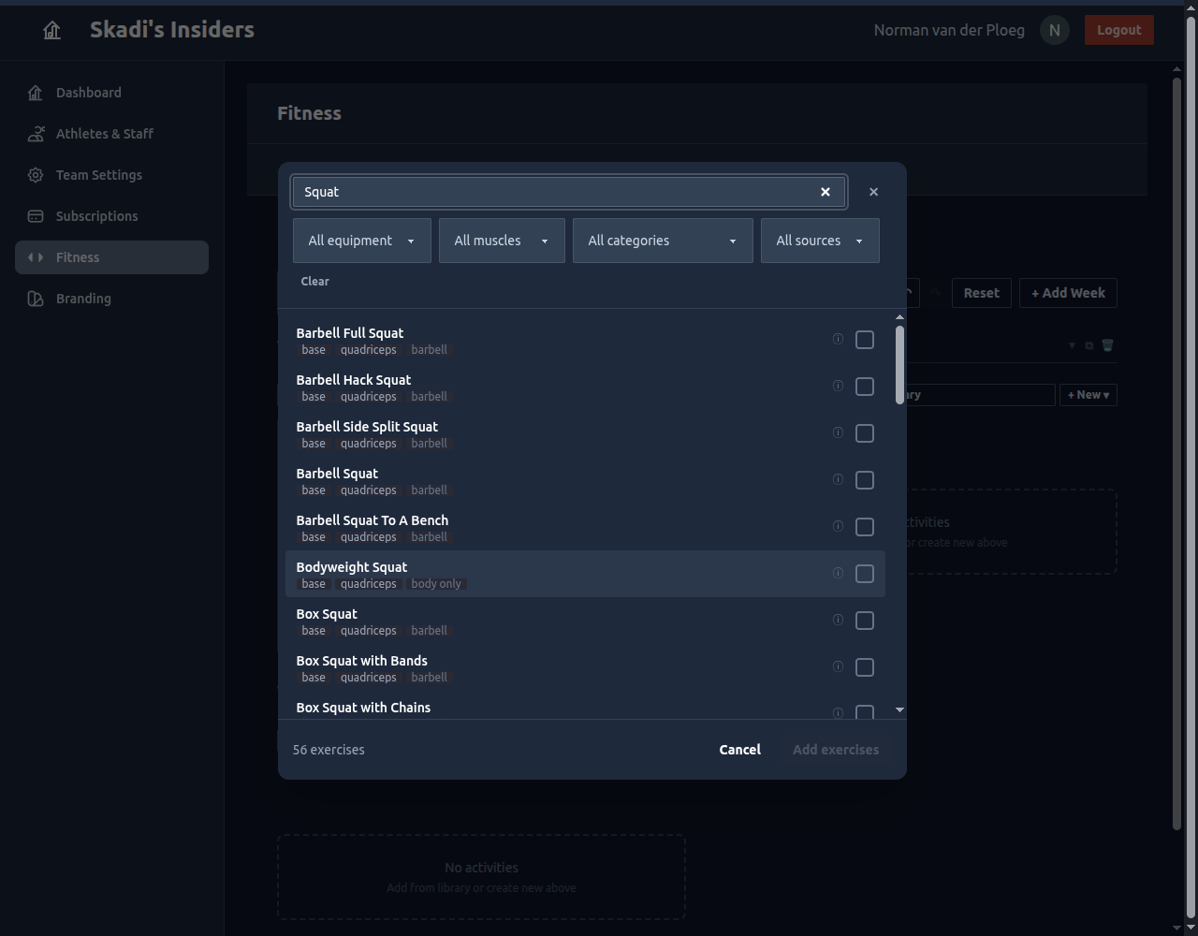This screenshot has height=936, width=1198.
Task: Click the exercise list scrollbar thumb
Action: [x=899, y=365]
